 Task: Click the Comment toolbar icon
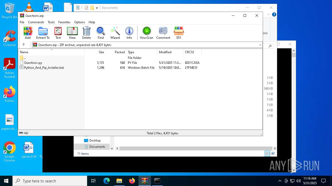(x=163, y=33)
